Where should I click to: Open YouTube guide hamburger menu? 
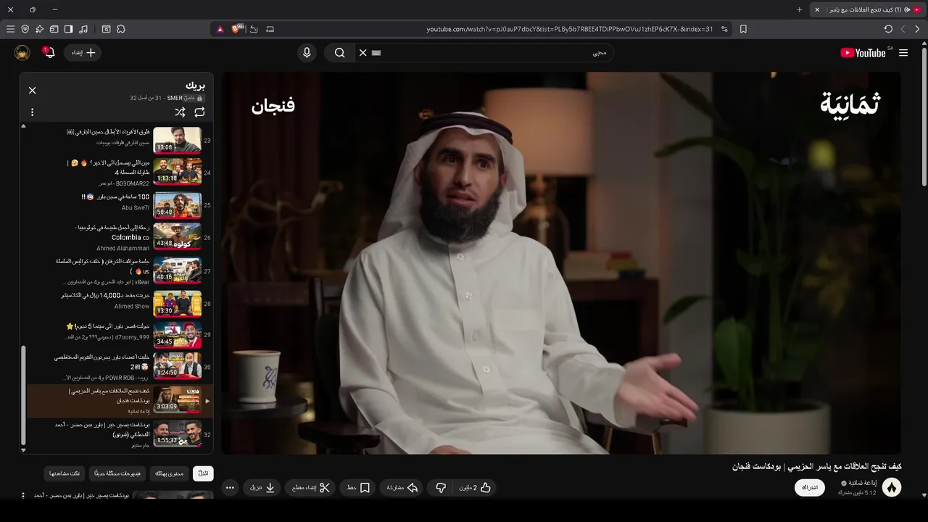click(903, 53)
